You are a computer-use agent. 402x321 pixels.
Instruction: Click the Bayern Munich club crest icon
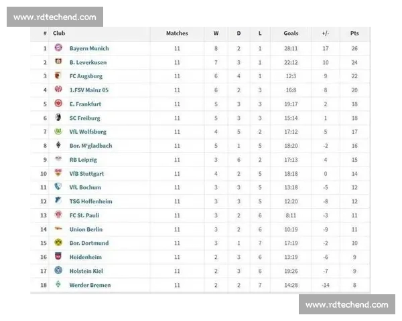58,48
